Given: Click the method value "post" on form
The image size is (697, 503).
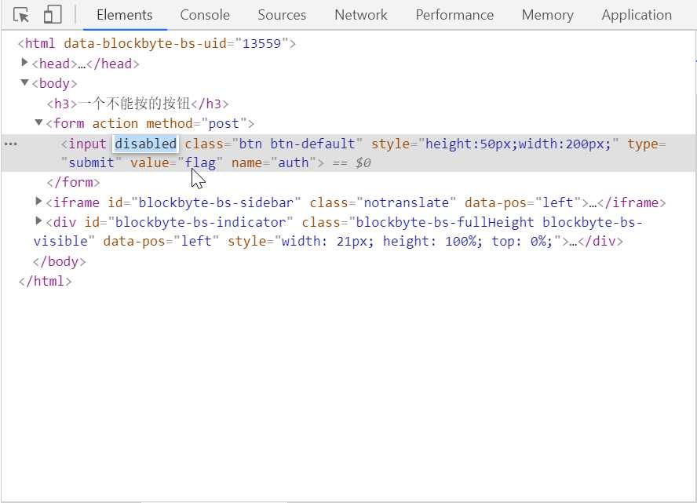Looking at the screenshot, I should [x=224, y=123].
